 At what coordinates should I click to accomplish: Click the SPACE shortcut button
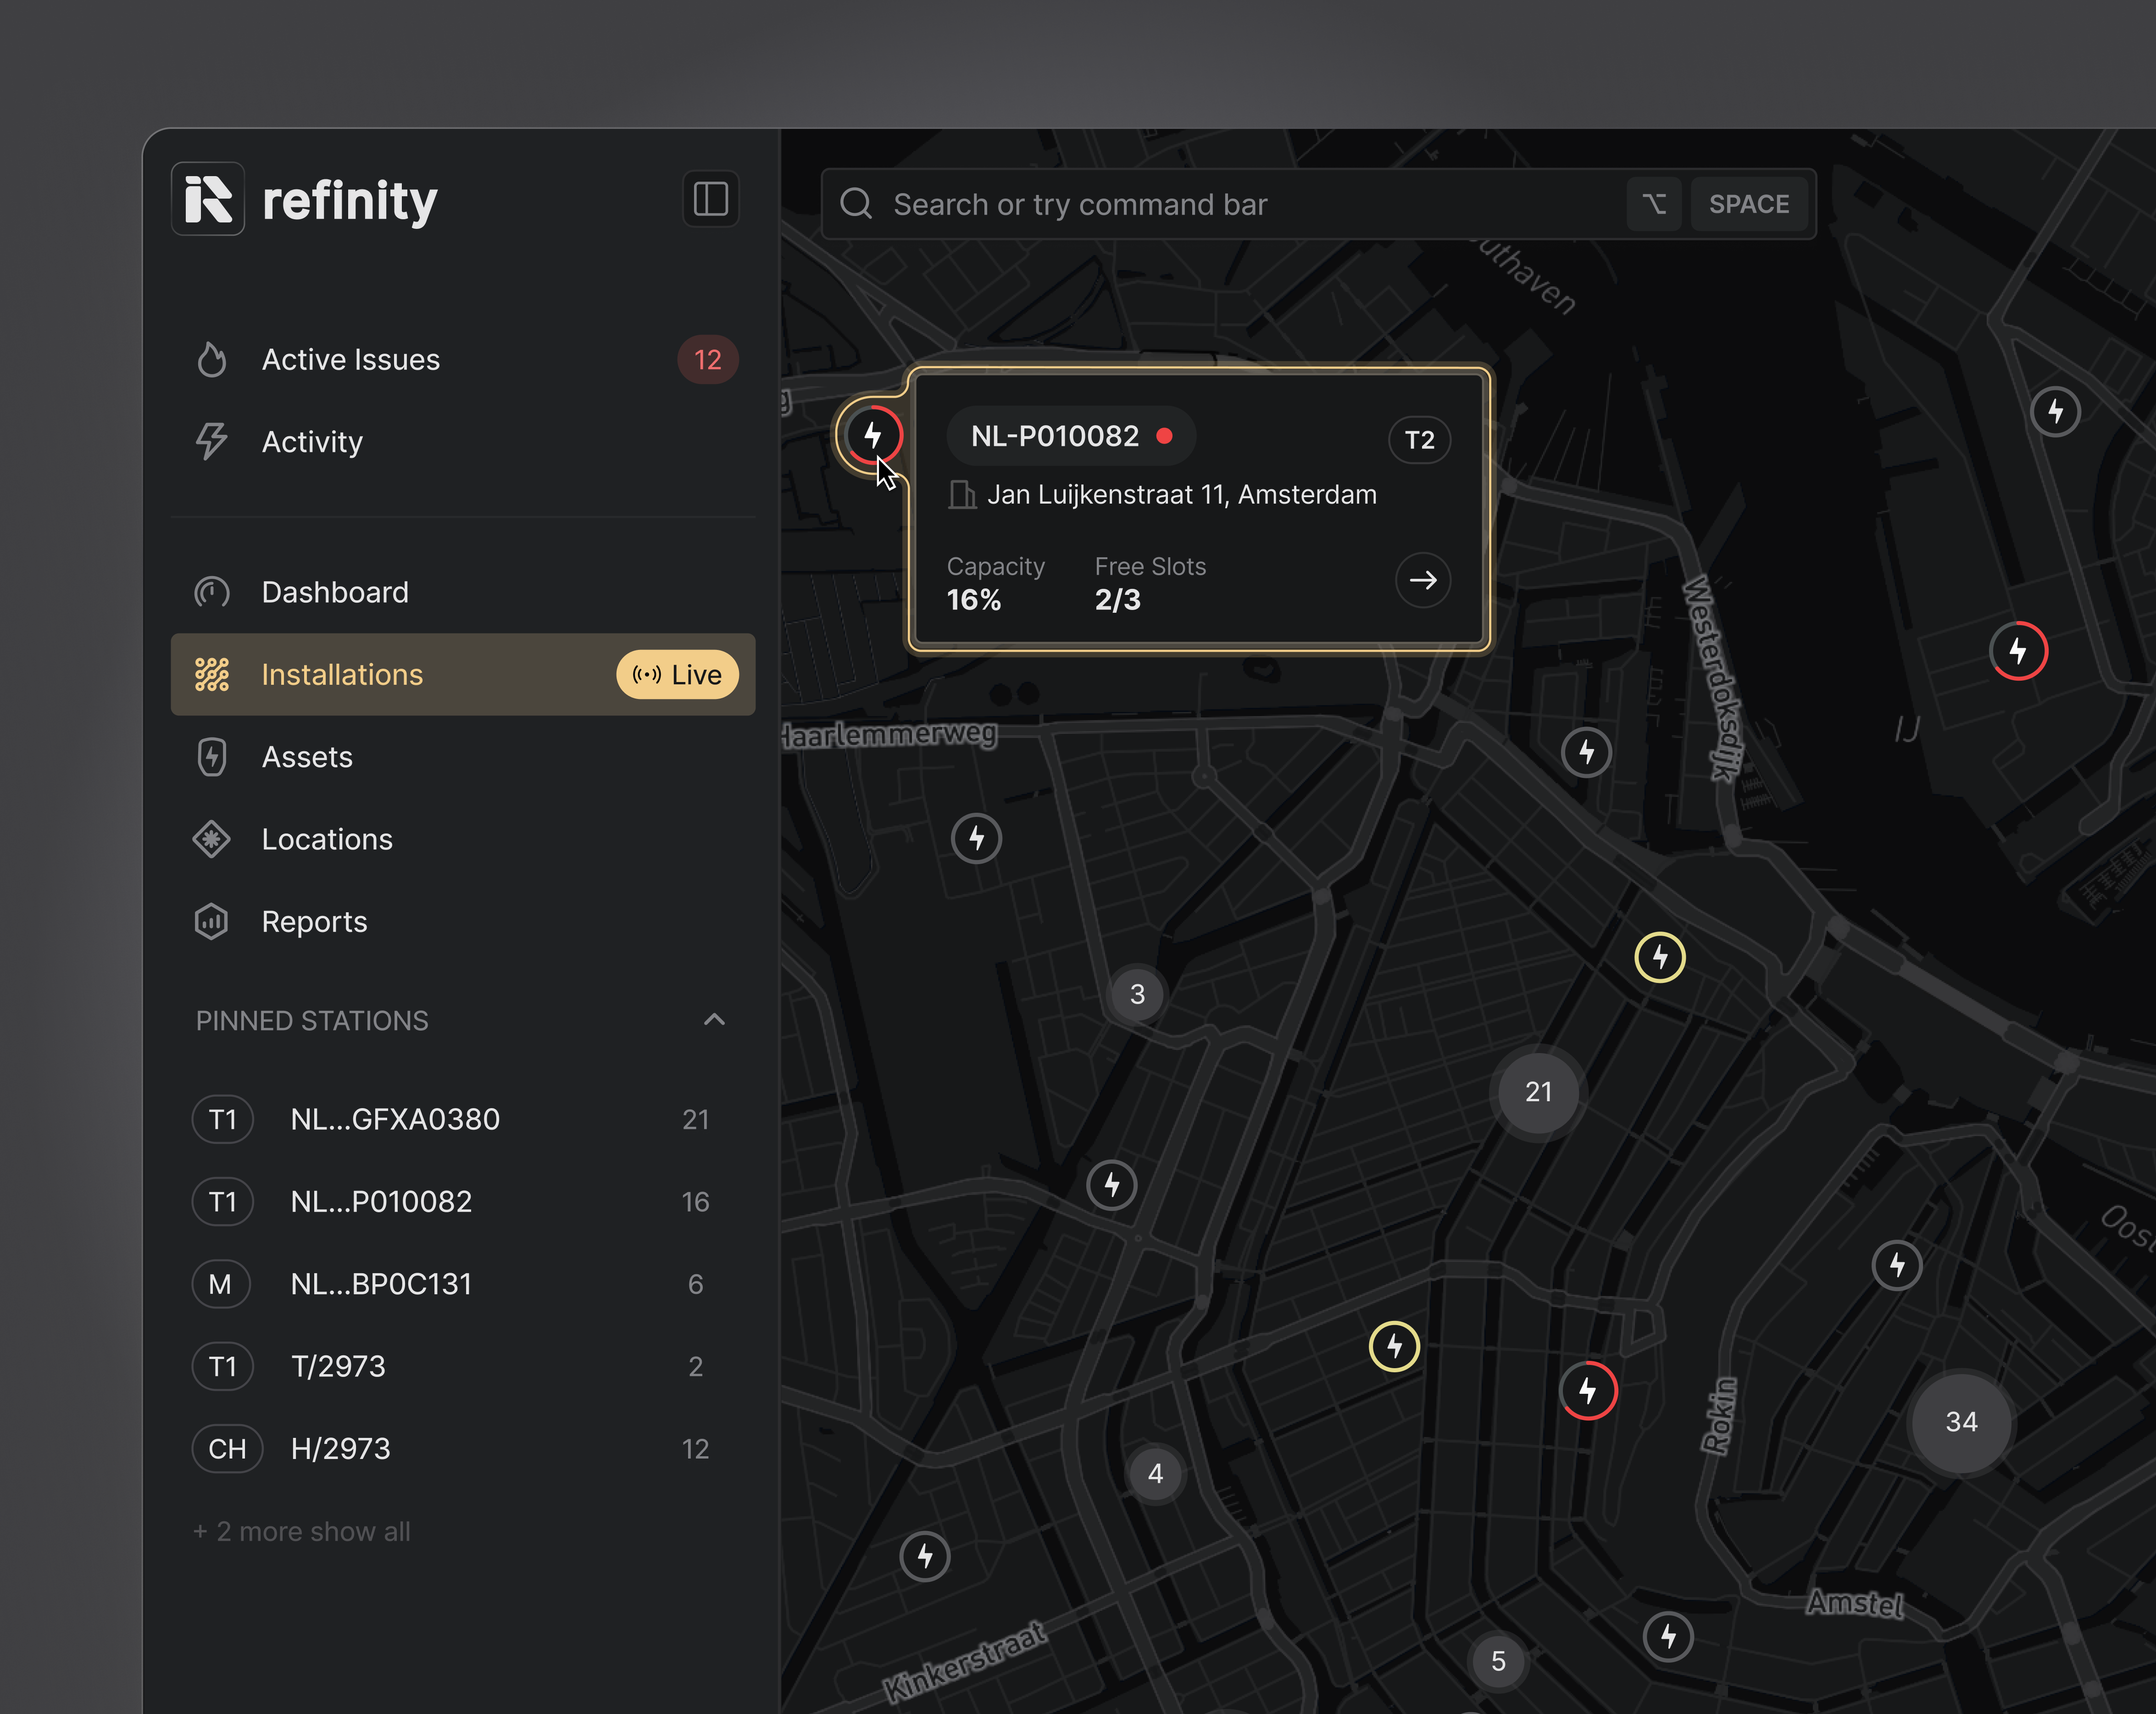click(x=1749, y=204)
